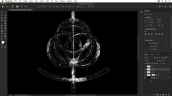Click the Select Subject button
The image size is (172, 96).
coord(154,46)
